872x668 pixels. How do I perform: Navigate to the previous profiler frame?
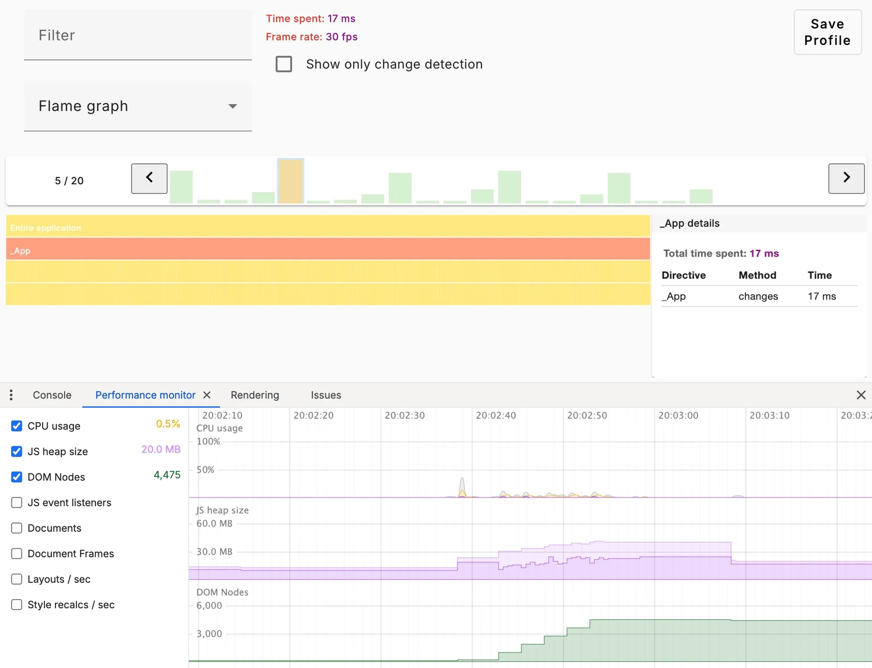click(149, 178)
